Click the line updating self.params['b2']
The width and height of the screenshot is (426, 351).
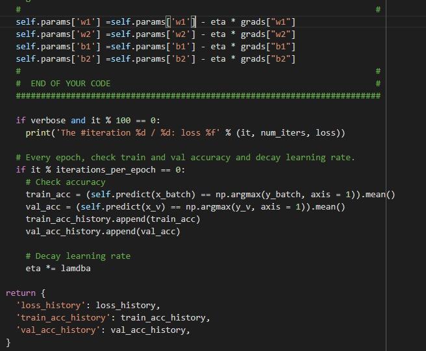(x=155, y=59)
